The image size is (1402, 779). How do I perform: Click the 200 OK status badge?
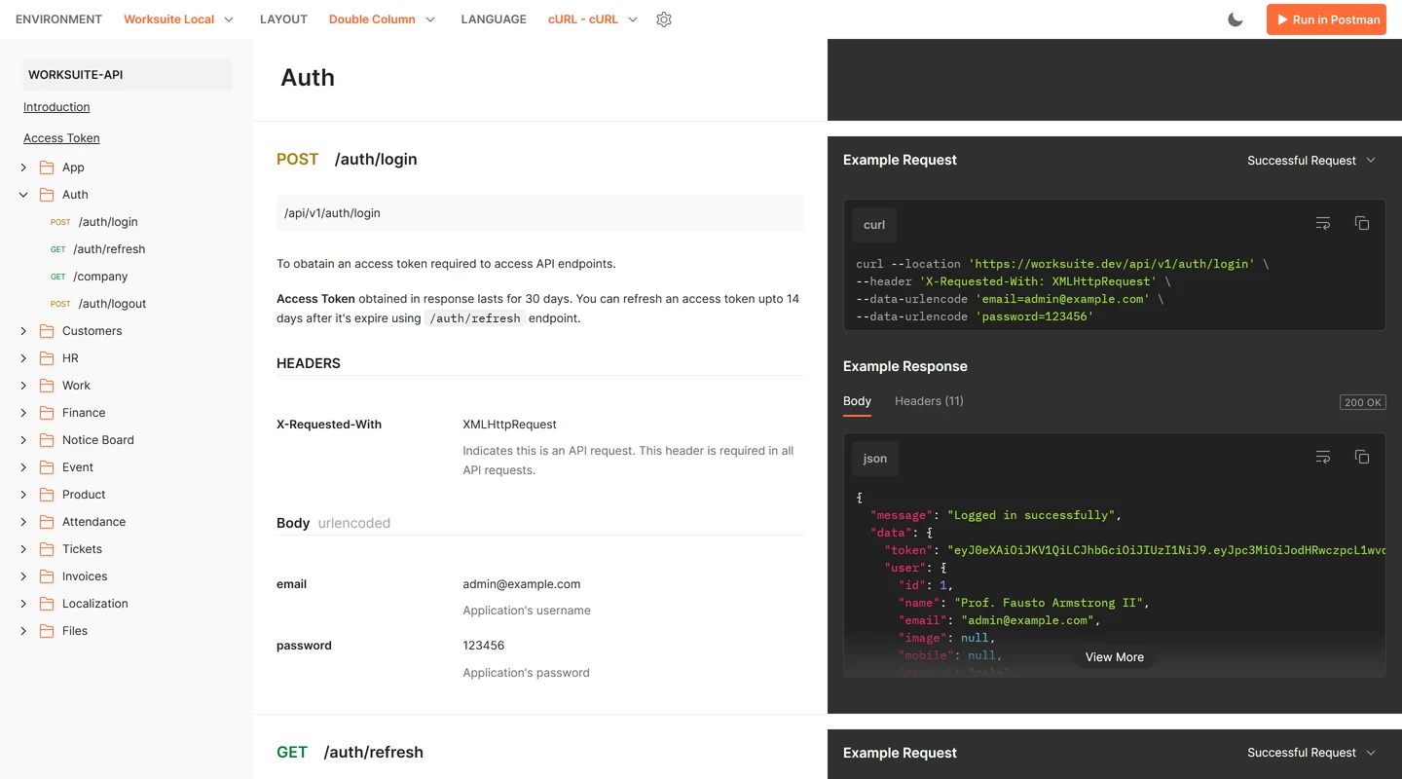pyautogui.click(x=1363, y=402)
